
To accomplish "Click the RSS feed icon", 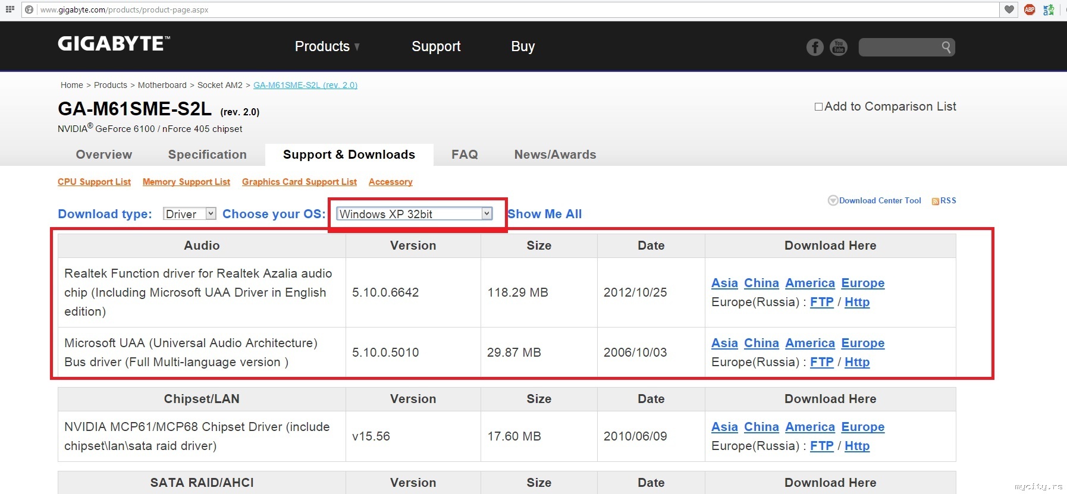I will (935, 201).
